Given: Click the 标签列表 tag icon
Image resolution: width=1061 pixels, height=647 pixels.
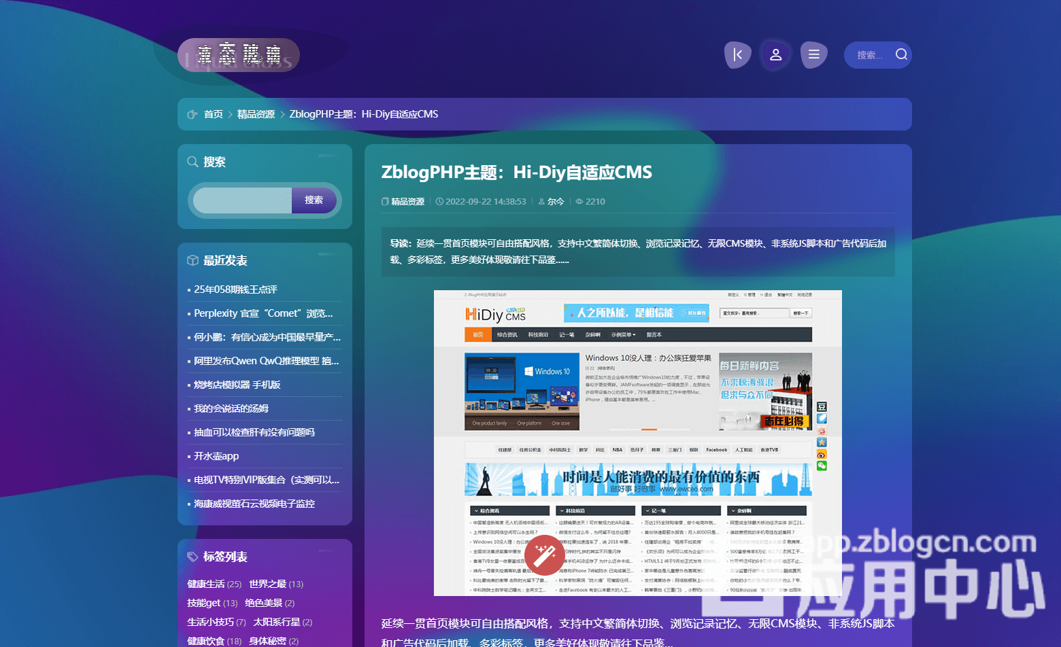Looking at the screenshot, I should point(193,557).
